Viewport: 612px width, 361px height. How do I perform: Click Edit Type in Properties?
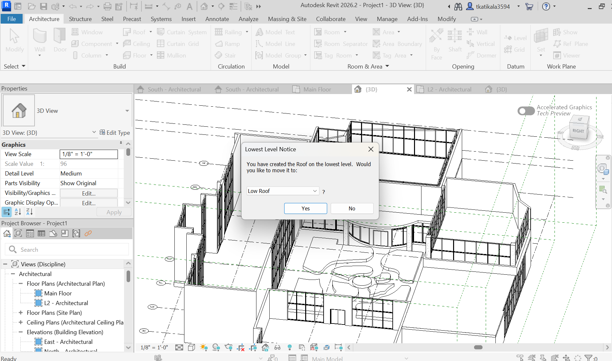115,133
